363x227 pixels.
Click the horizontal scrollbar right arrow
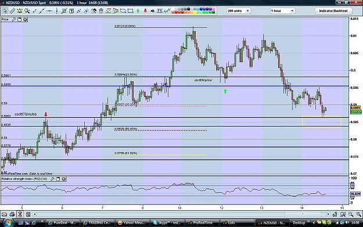pyautogui.click(x=328, y=214)
